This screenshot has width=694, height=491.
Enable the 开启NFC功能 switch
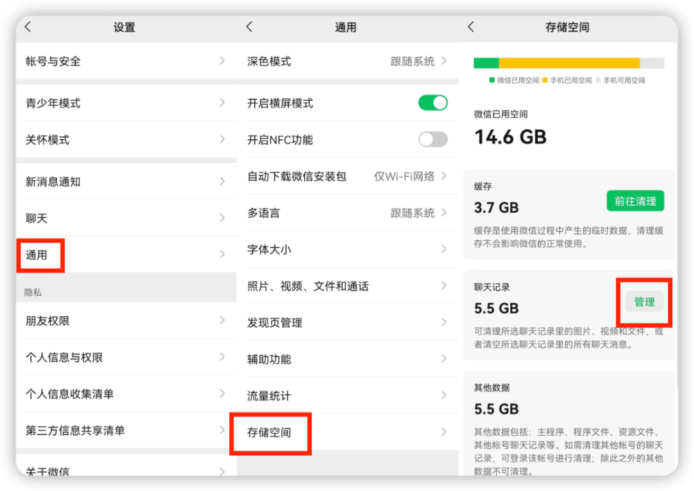[x=432, y=139]
